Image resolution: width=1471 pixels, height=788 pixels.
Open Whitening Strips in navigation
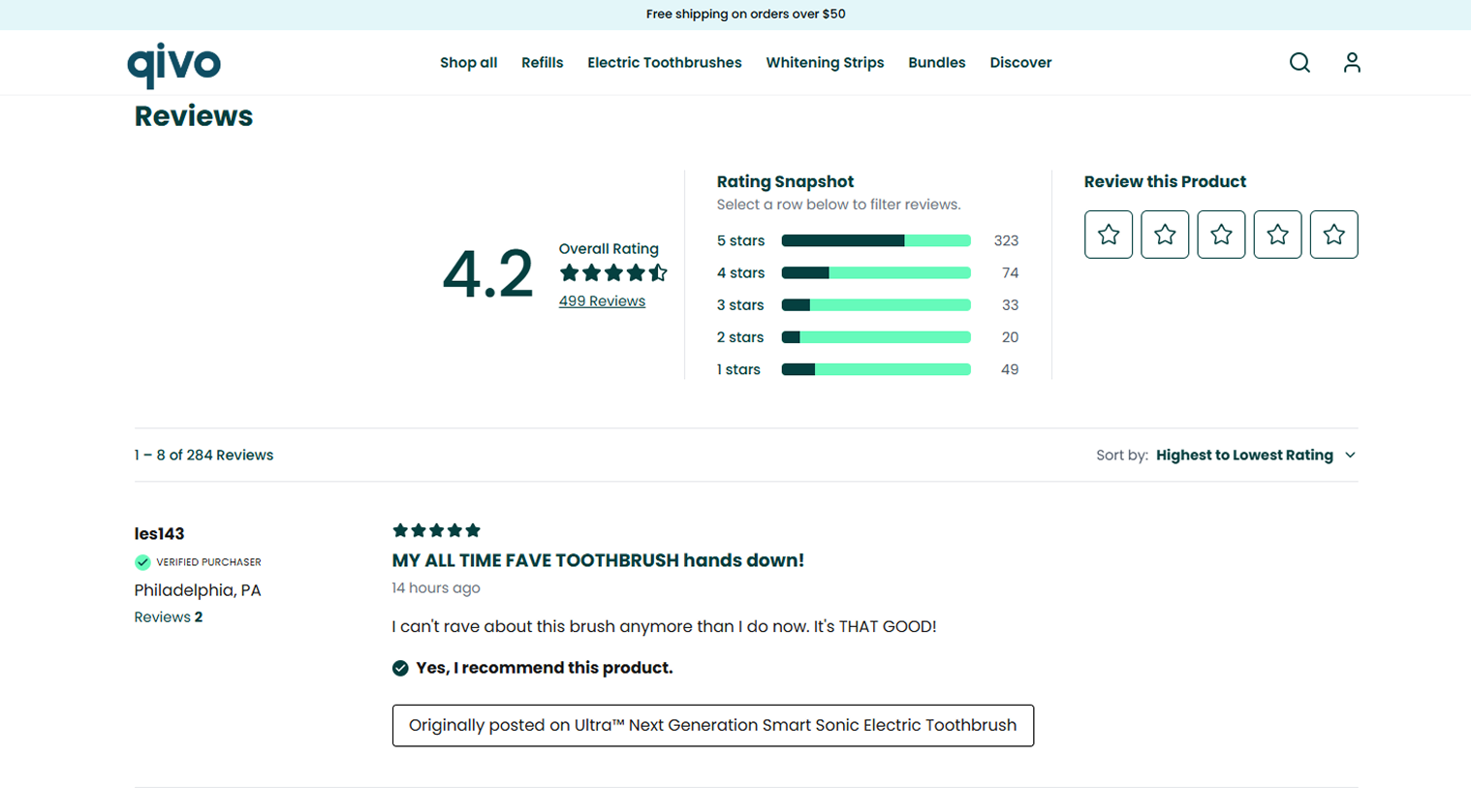825,63
